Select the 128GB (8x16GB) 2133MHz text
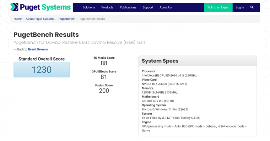 click(x=160, y=92)
